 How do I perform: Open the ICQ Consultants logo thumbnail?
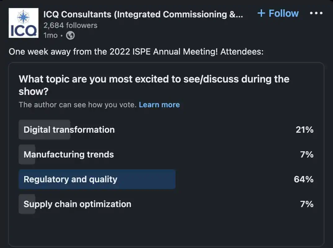24,23
